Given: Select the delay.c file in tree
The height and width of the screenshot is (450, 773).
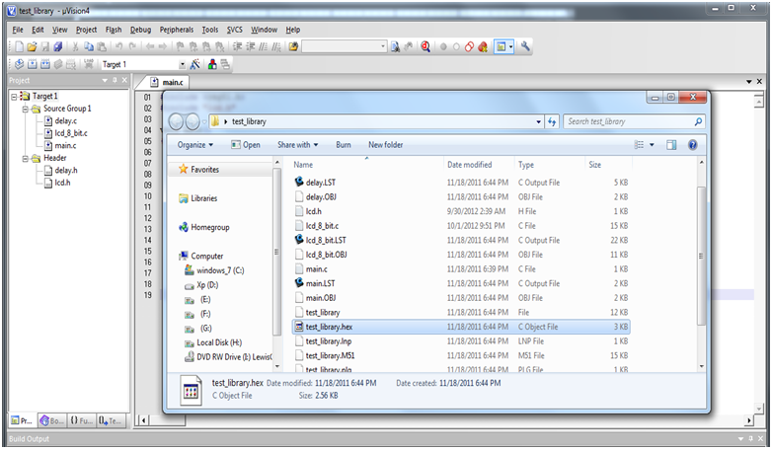Looking at the screenshot, I should click(x=65, y=120).
